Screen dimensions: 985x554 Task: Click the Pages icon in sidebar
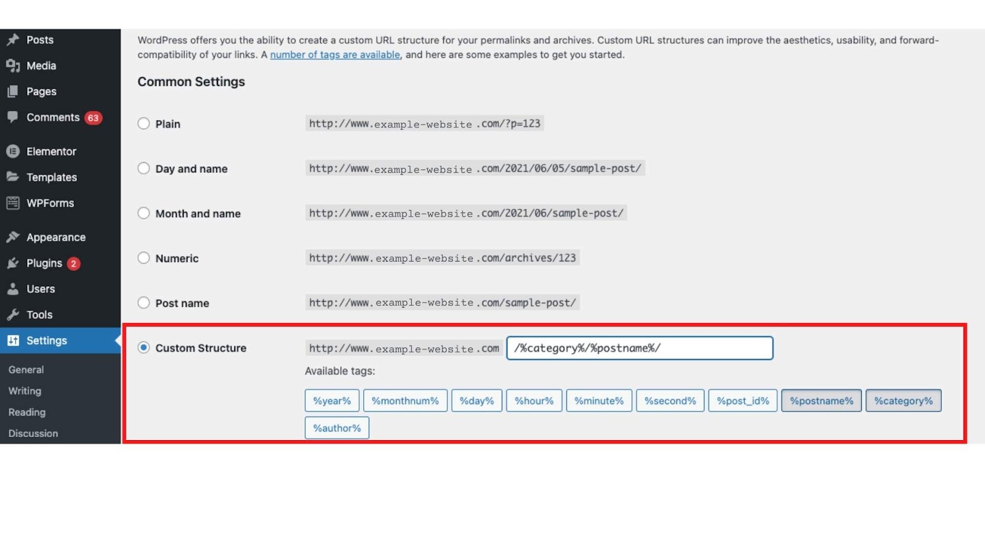coord(13,91)
